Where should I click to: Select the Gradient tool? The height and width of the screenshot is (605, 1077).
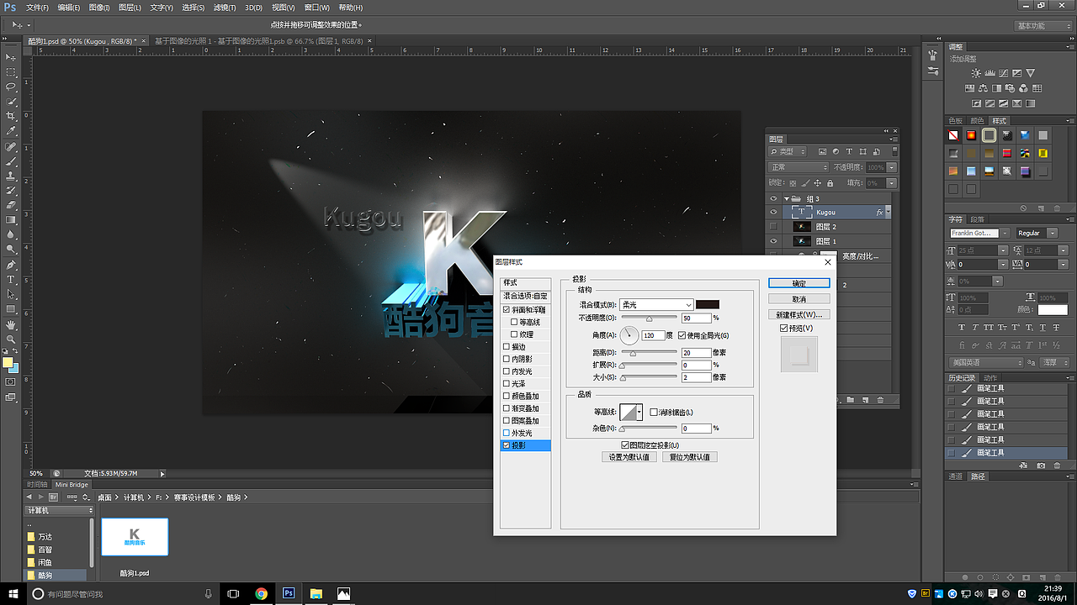point(11,220)
